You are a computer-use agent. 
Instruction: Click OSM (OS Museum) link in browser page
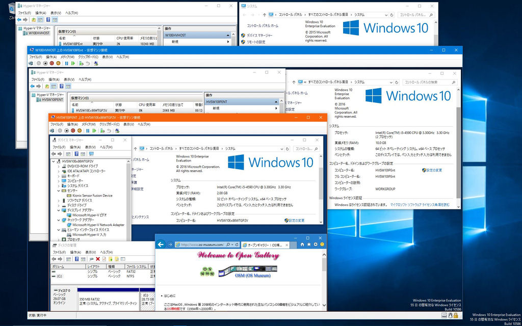point(253,276)
